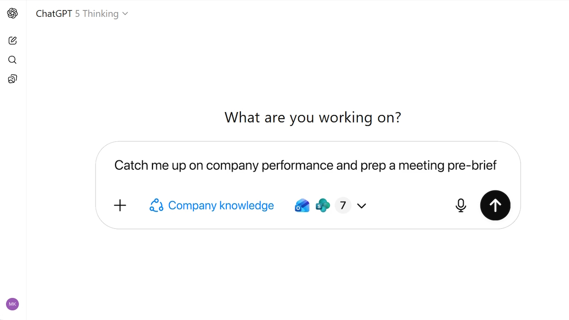Viewport: 569px width, 320px height.
Task: Click the ChatGPT title in the header
Action: [x=54, y=14]
